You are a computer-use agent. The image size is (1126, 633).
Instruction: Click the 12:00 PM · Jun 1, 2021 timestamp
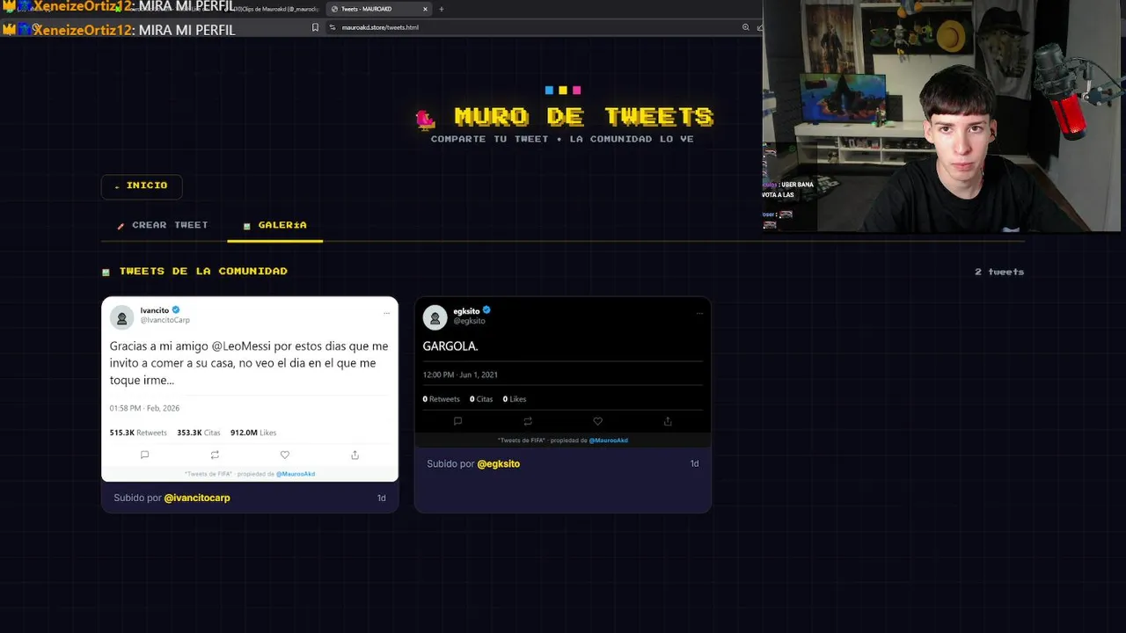460,375
